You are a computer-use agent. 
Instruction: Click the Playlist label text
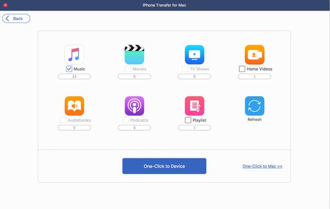[x=199, y=120]
